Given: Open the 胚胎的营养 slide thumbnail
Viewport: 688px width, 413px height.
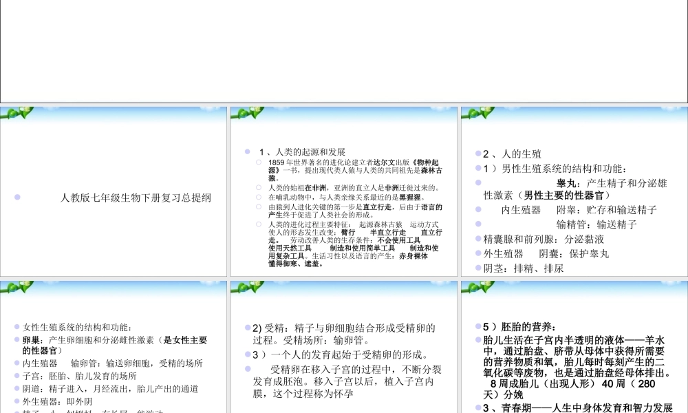Looking at the screenshot, I should (x=572, y=346).
